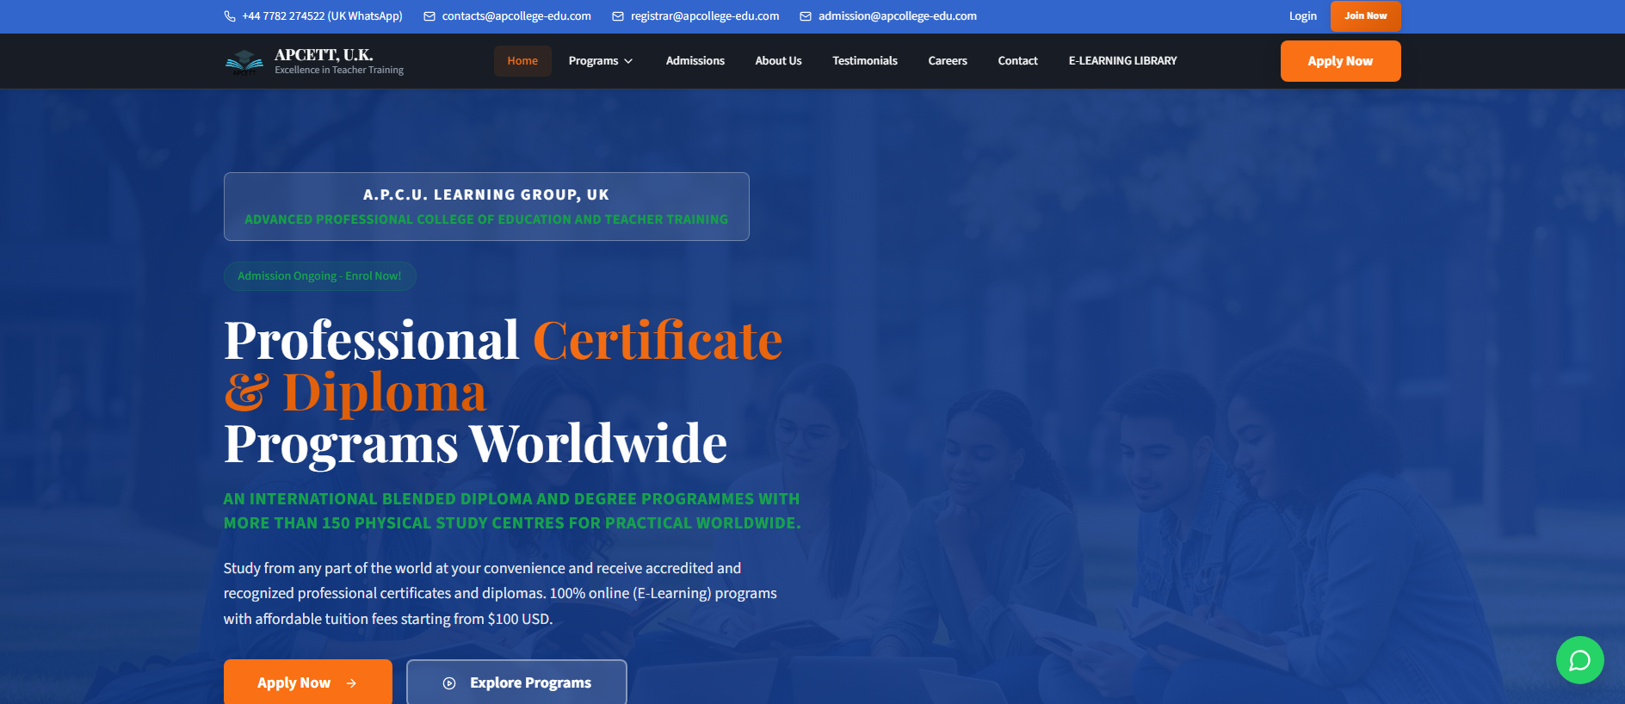Click envelope icon beside admission email
Screen dimensions: 1625x704
[x=806, y=16]
